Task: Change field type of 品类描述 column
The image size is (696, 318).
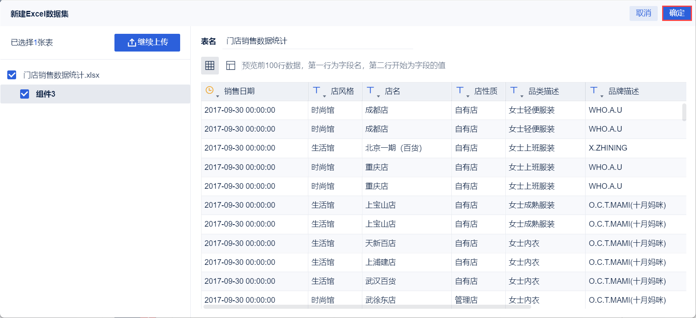Action: click(x=516, y=91)
